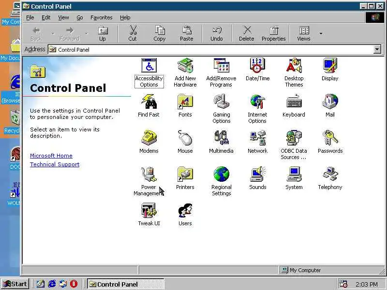Open the View menu
387x290 pixels.
coord(63,17)
